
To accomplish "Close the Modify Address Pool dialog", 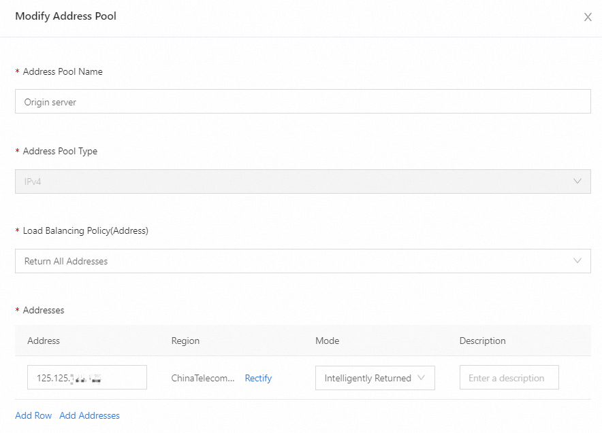I will 588,17.
